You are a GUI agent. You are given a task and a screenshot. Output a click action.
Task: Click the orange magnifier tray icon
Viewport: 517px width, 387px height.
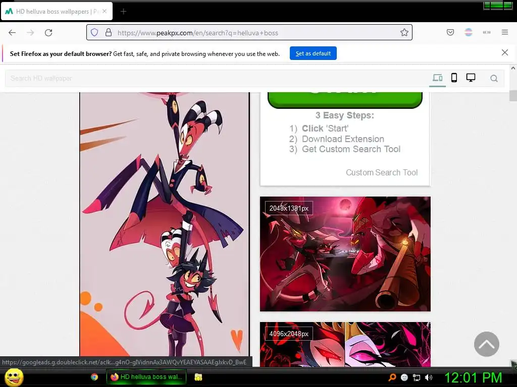pyautogui.click(x=392, y=377)
